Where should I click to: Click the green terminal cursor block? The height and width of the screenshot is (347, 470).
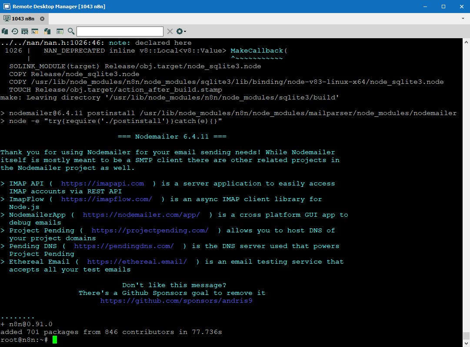(54, 340)
